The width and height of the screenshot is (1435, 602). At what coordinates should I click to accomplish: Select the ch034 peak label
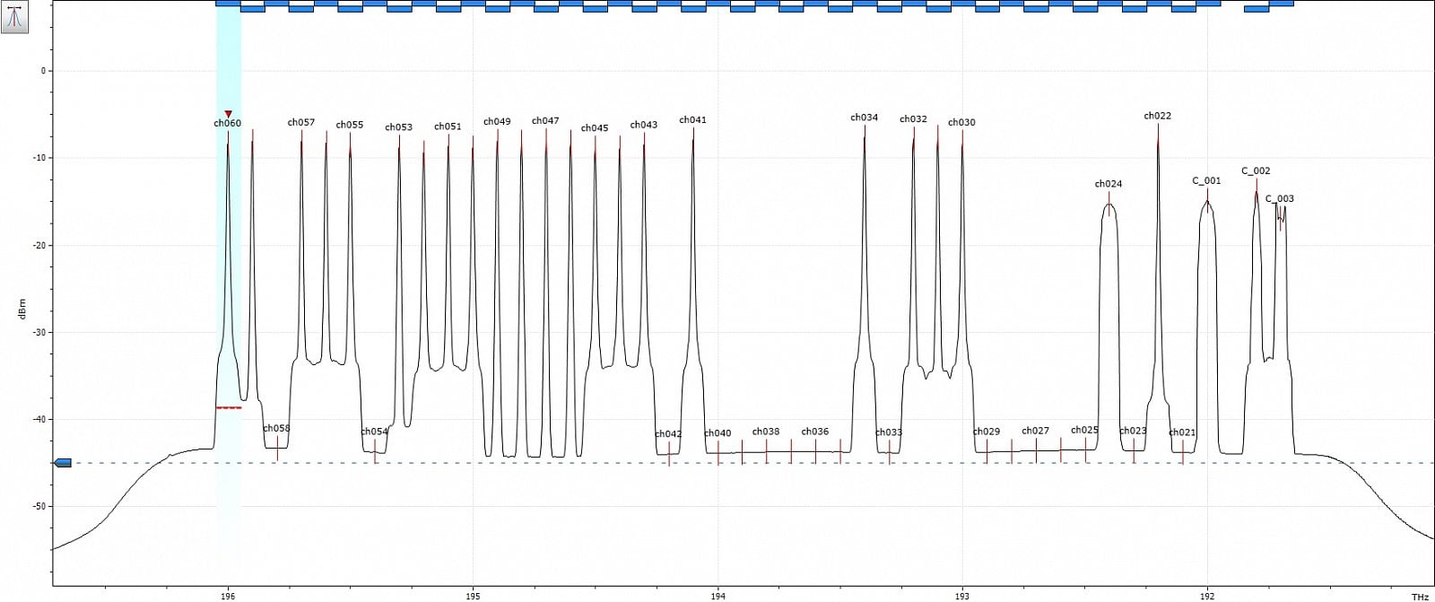(x=864, y=118)
